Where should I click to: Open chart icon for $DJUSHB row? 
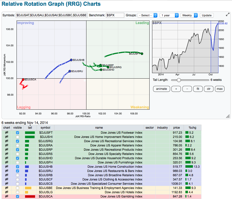click(7, 167)
